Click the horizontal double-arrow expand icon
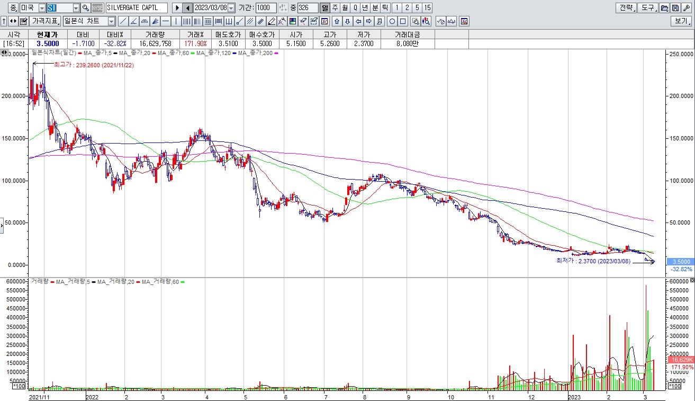Screen dimensions: 695x401 pos(13,21)
